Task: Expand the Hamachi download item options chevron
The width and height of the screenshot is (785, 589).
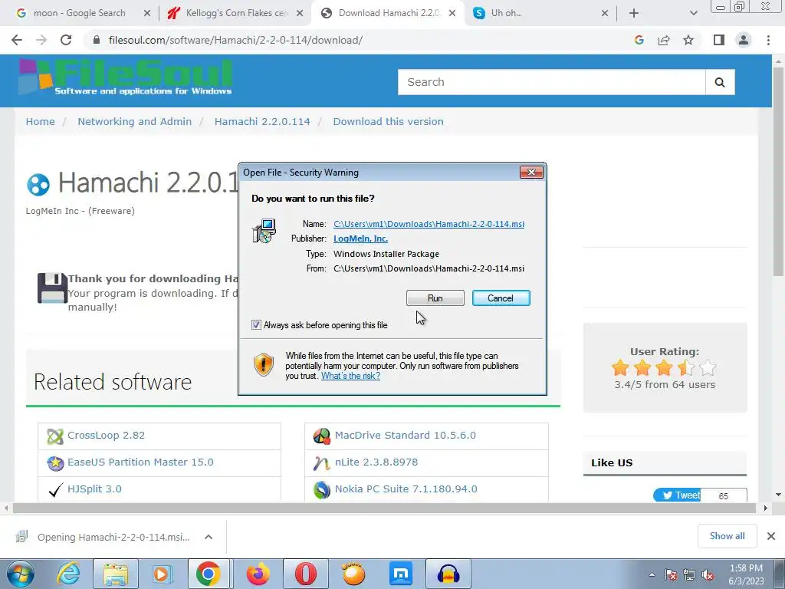Action: pos(209,537)
